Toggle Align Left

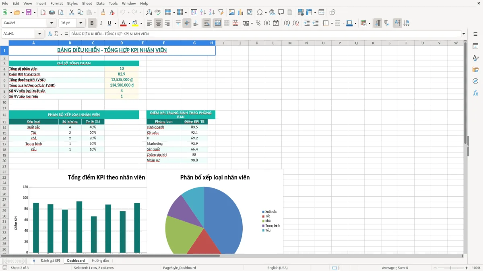coord(149,23)
